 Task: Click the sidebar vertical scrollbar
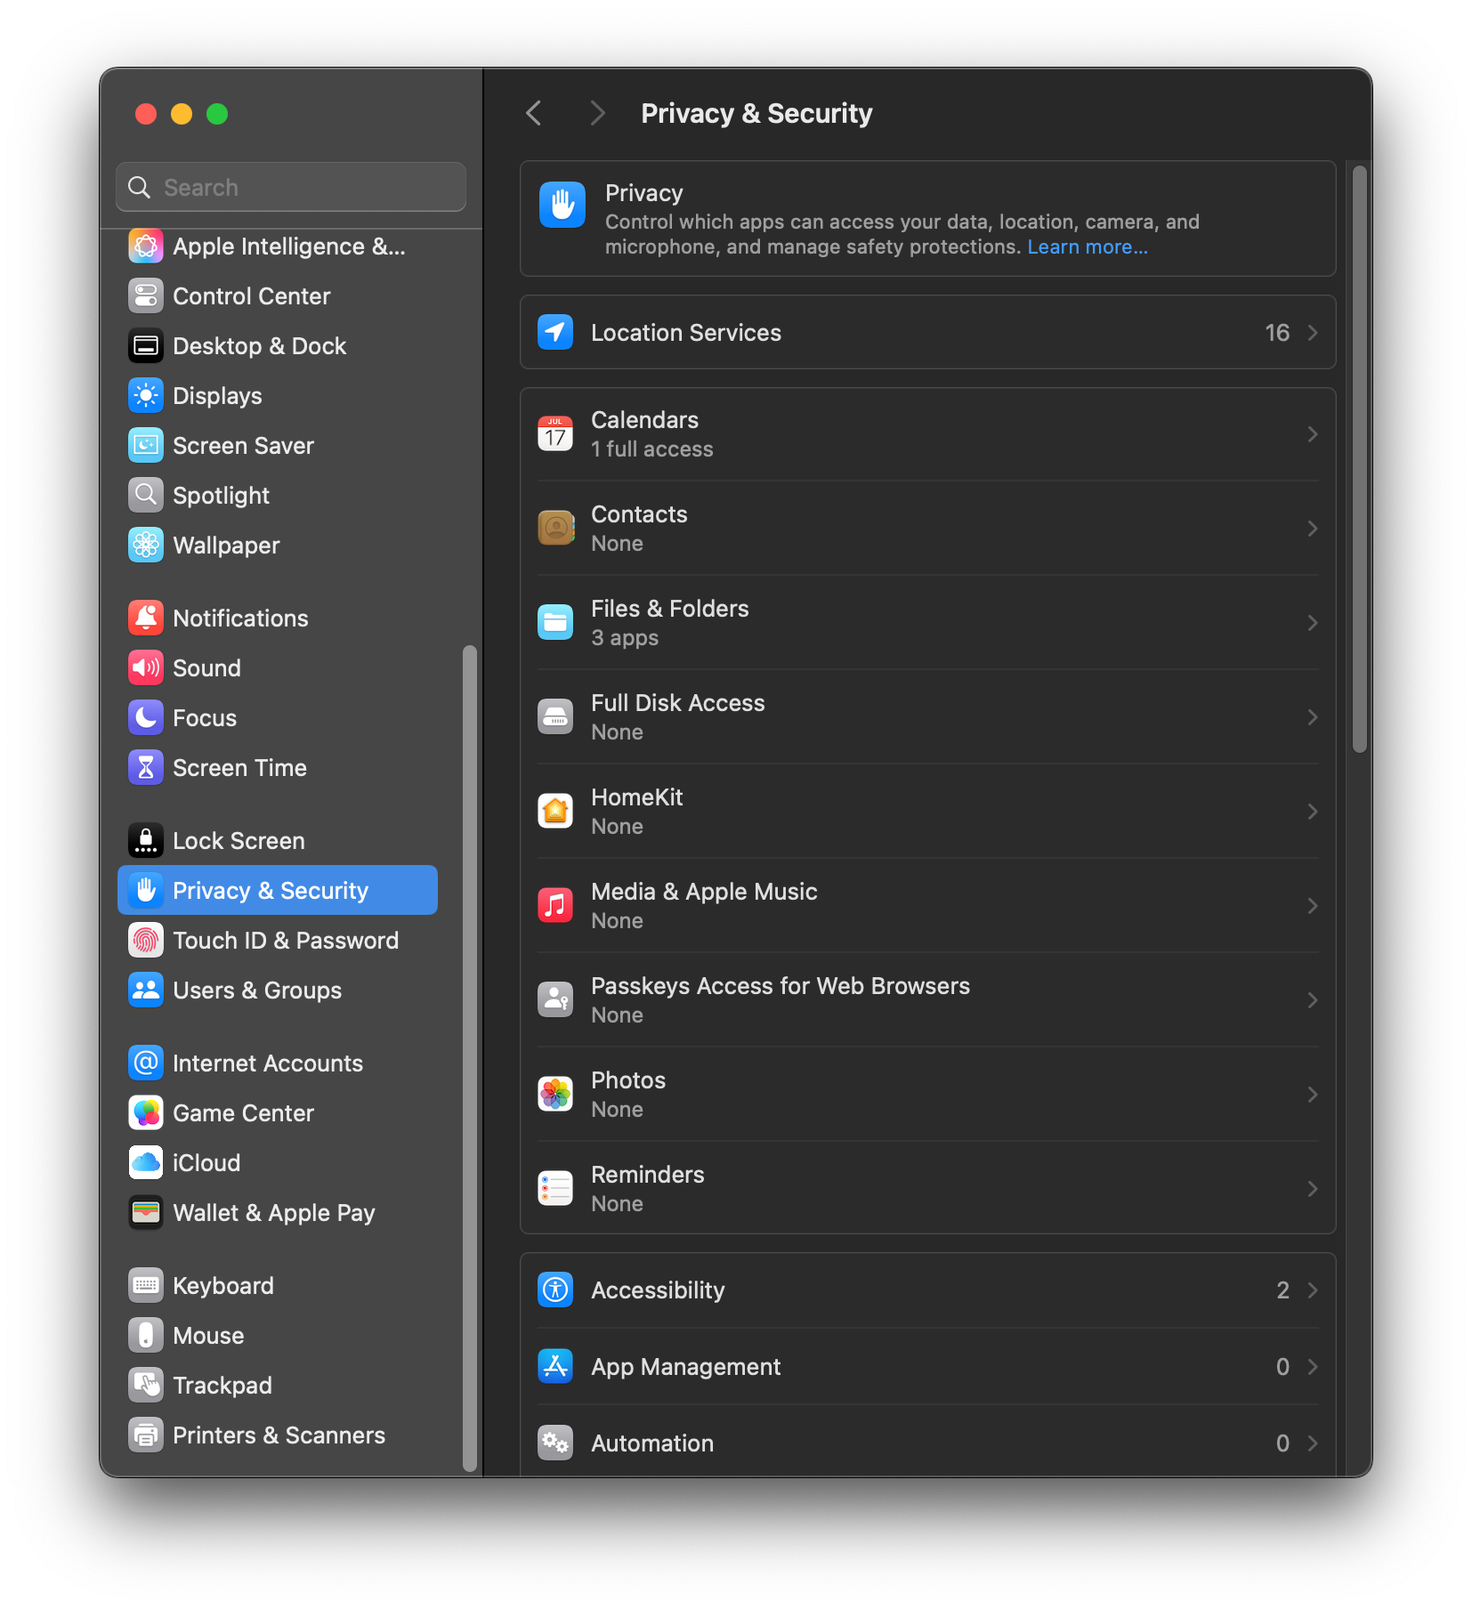[x=470, y=1059]
